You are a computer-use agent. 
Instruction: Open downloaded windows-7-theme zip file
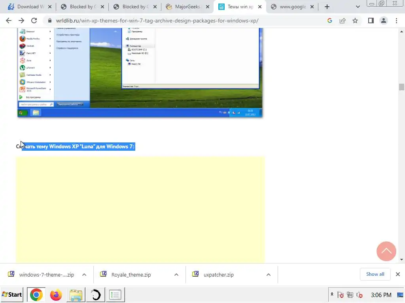41,275
